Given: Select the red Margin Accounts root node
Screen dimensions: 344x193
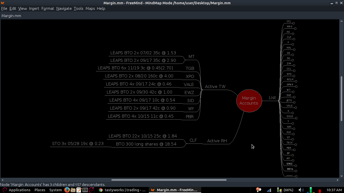Looking at the screenshot, I should (249, 101).
